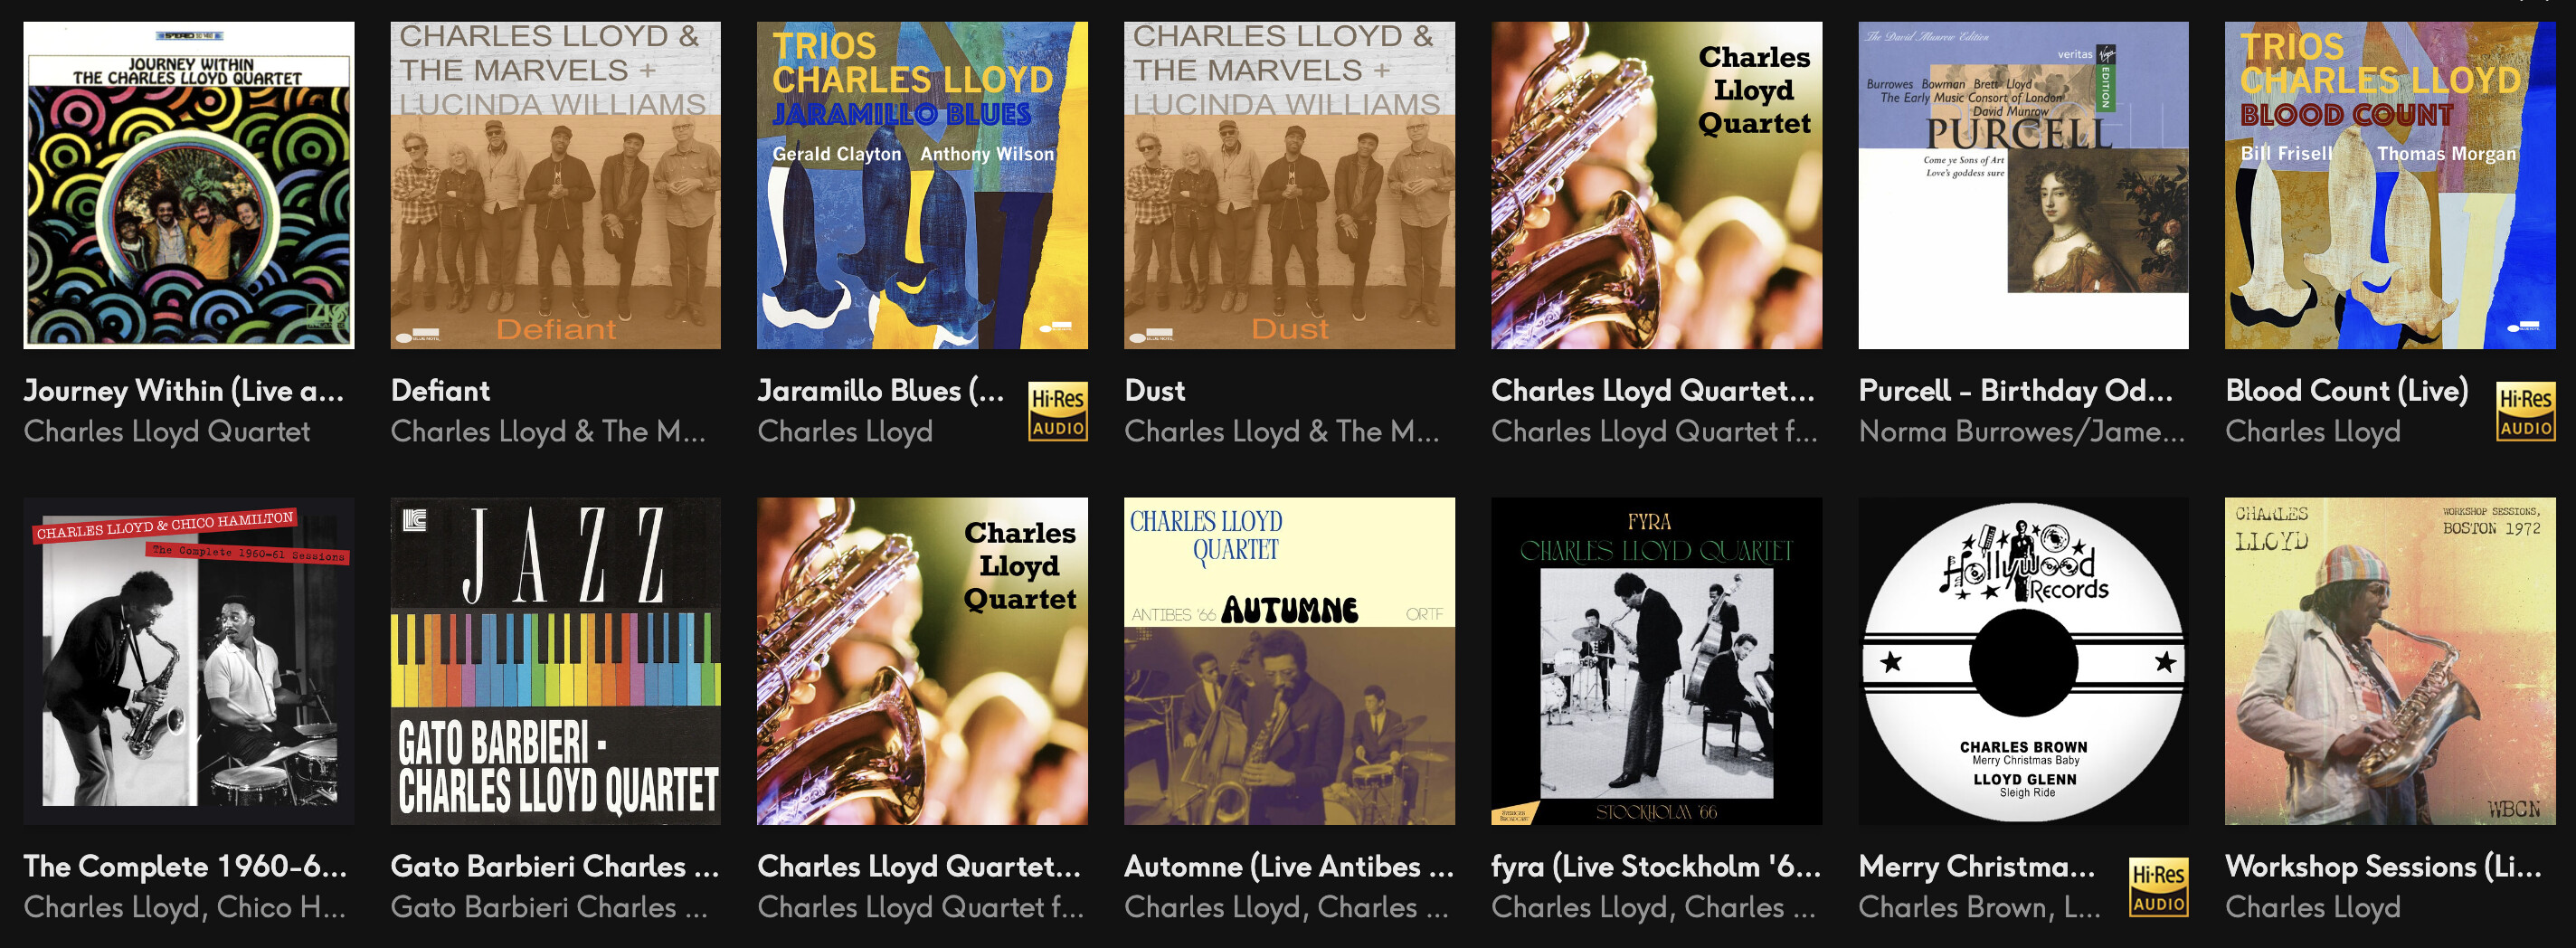The image size is (2576, 948).
Task: Open Journey Within album cover
Action: coord(189,185)
